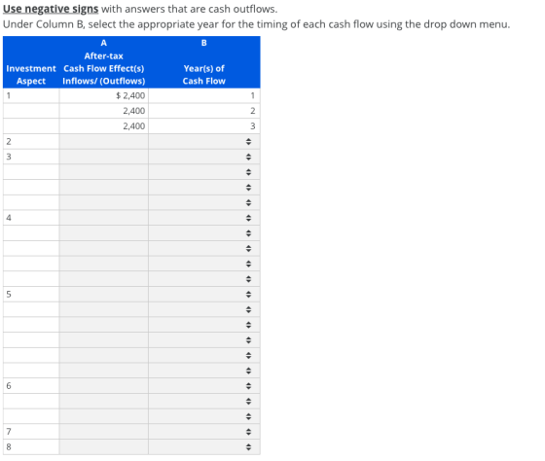
Task: Click cash flow input directly below aspect 5 row
Action: tap(104, 309)
